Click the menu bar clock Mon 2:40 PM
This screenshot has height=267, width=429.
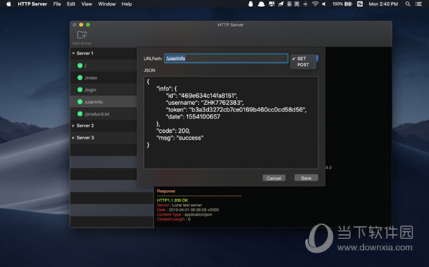point(383,4)
